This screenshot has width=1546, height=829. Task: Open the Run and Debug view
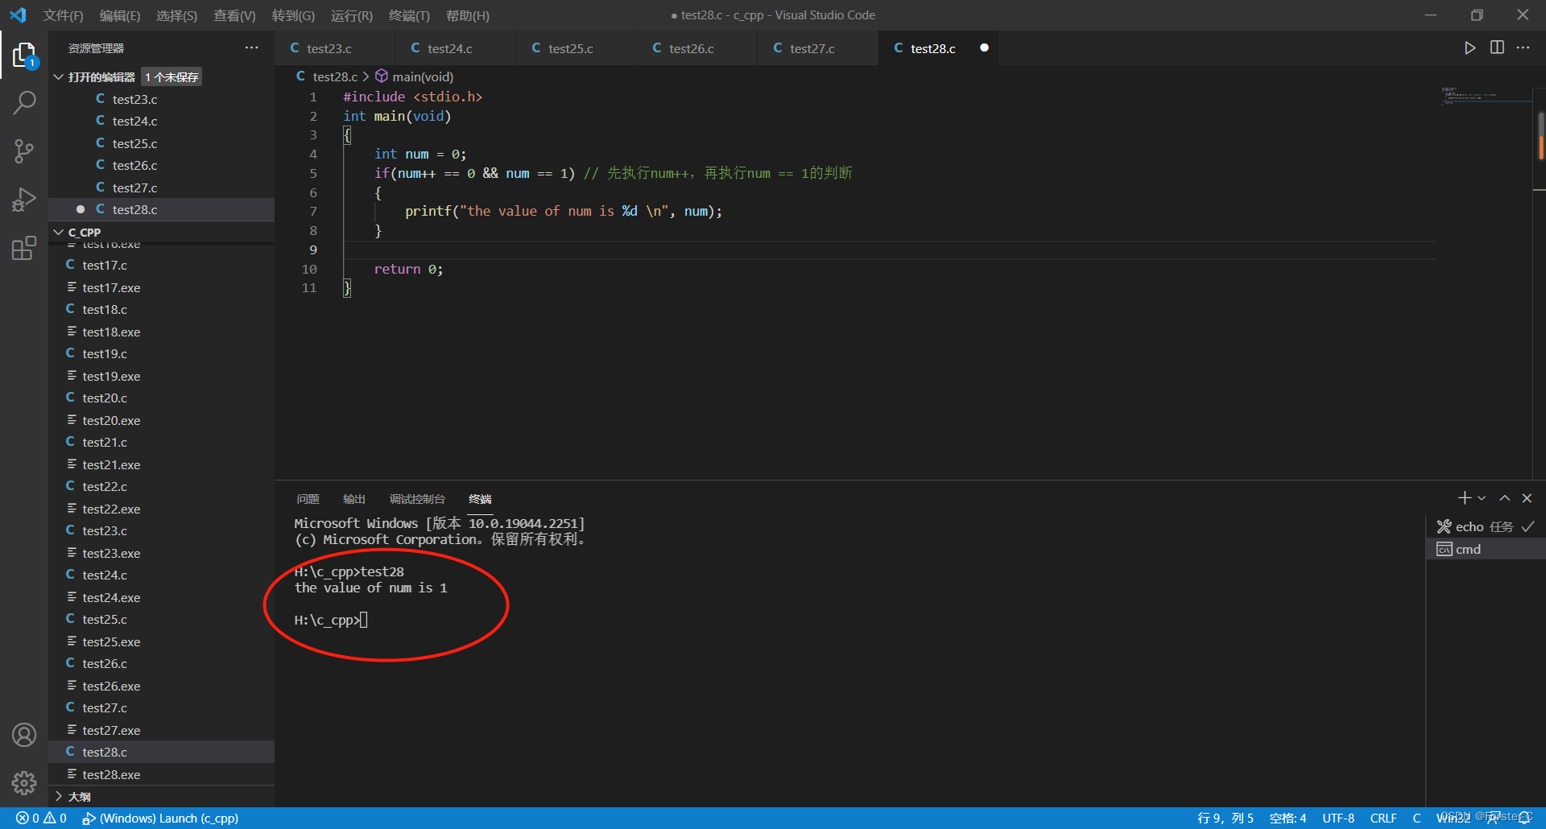[x=24, y=199]
